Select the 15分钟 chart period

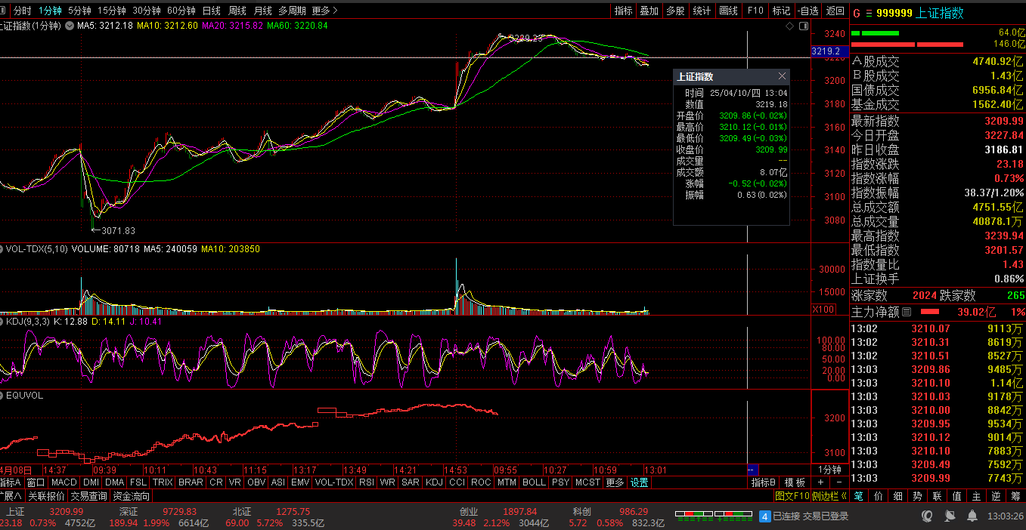112,11
